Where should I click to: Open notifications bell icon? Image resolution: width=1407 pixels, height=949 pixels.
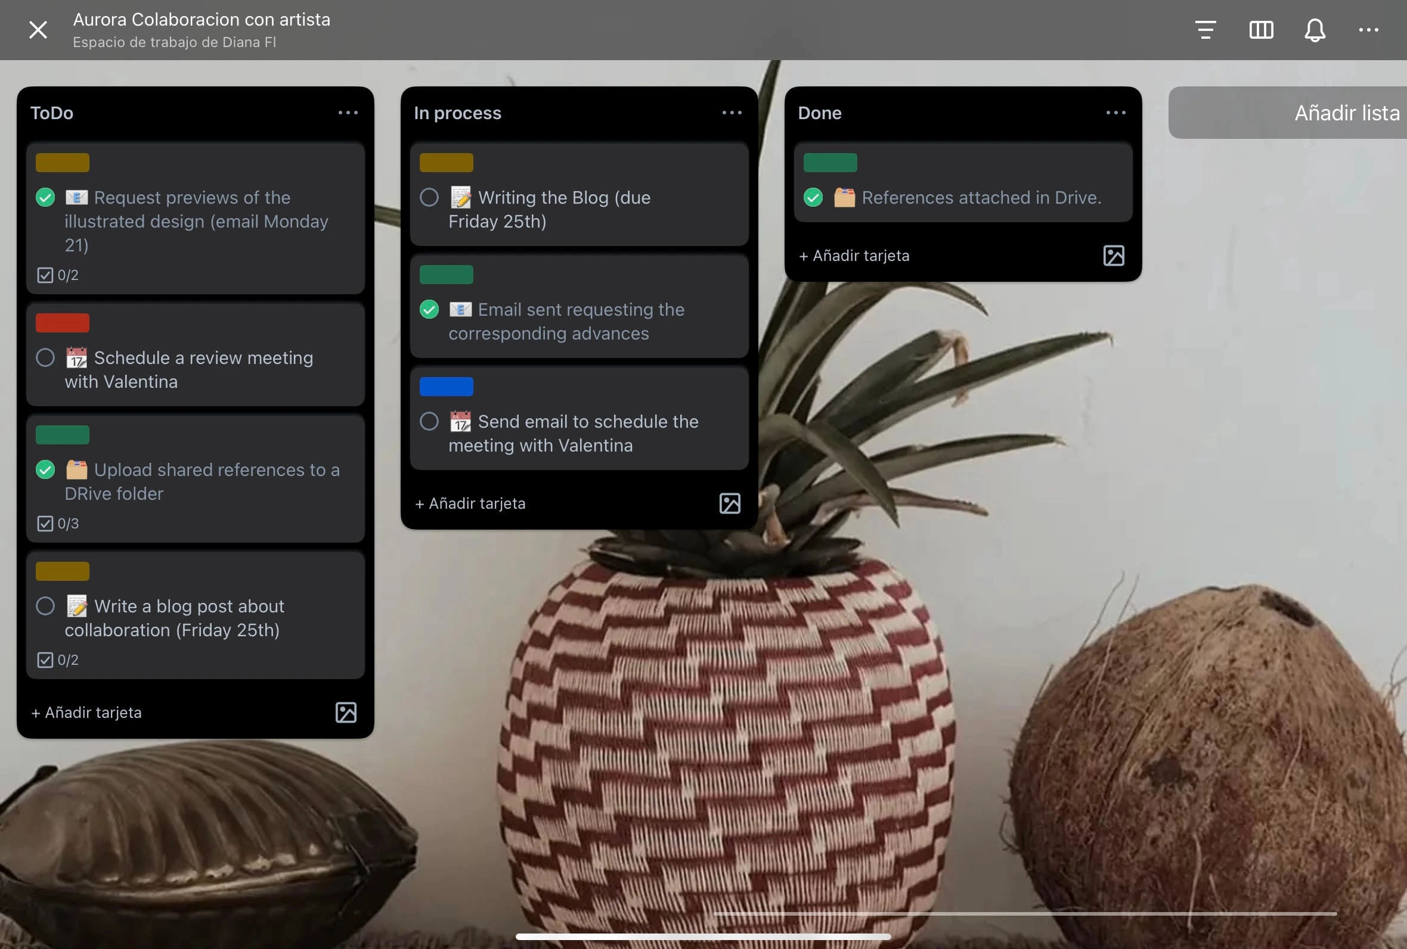[x=1315, y=30]
